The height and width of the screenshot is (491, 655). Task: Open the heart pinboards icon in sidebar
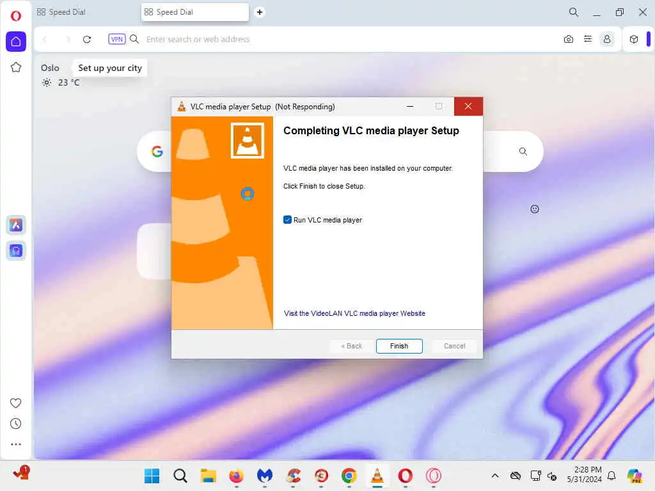click(x=15, y=403)
